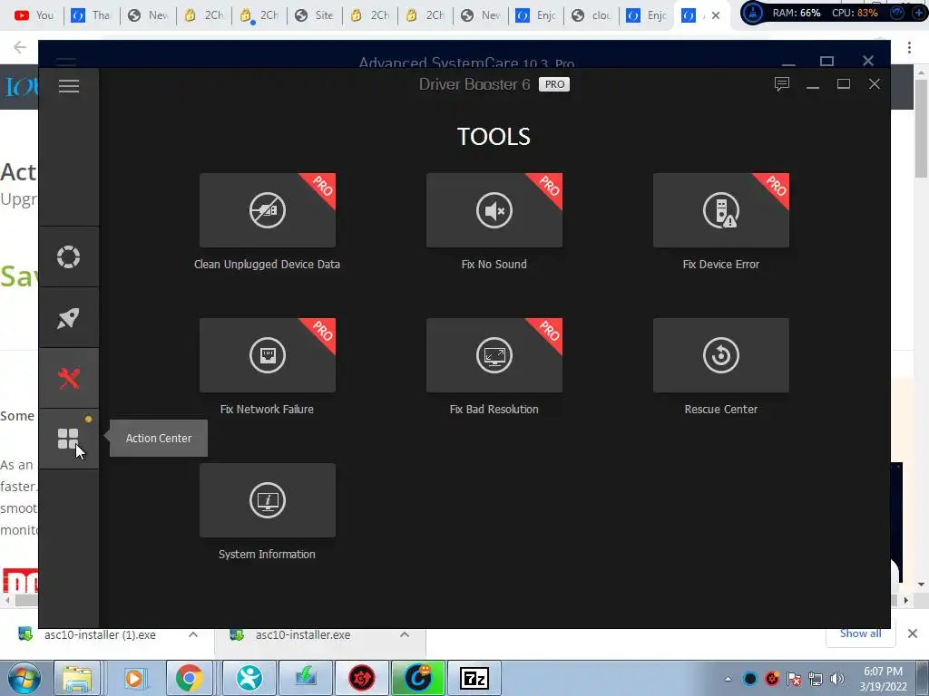Open Chrome from the taskbar

click(x=189, y=678)
